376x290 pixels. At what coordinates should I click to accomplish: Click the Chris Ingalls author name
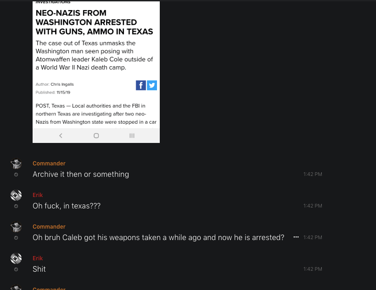(62, 84)
